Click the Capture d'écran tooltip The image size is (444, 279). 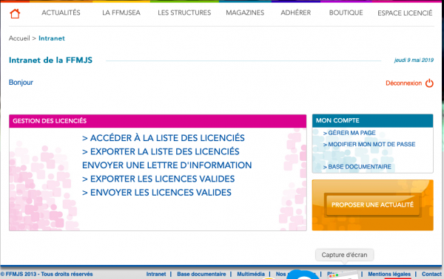[x=344, y=255]
